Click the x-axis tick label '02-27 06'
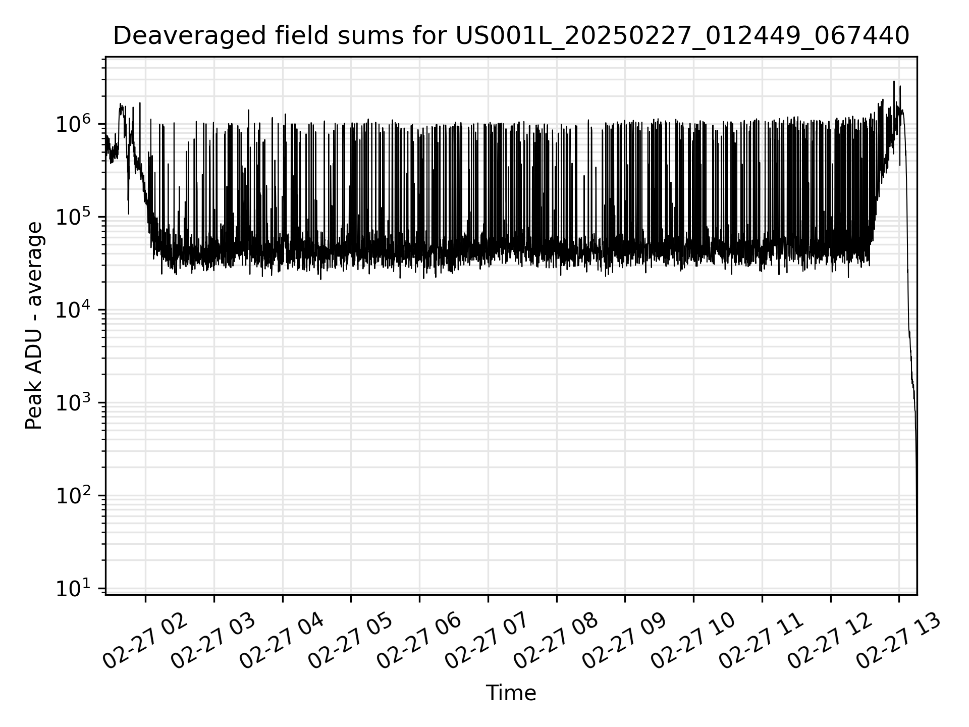This screenshot has height=727, width=969. point(419,641)
